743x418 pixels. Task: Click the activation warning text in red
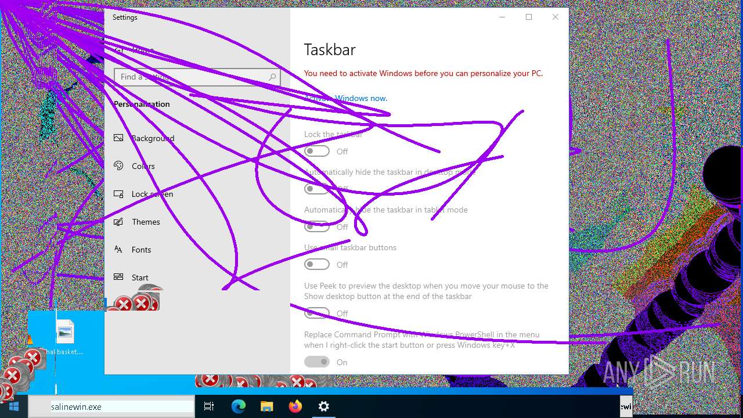click(424, 73)
